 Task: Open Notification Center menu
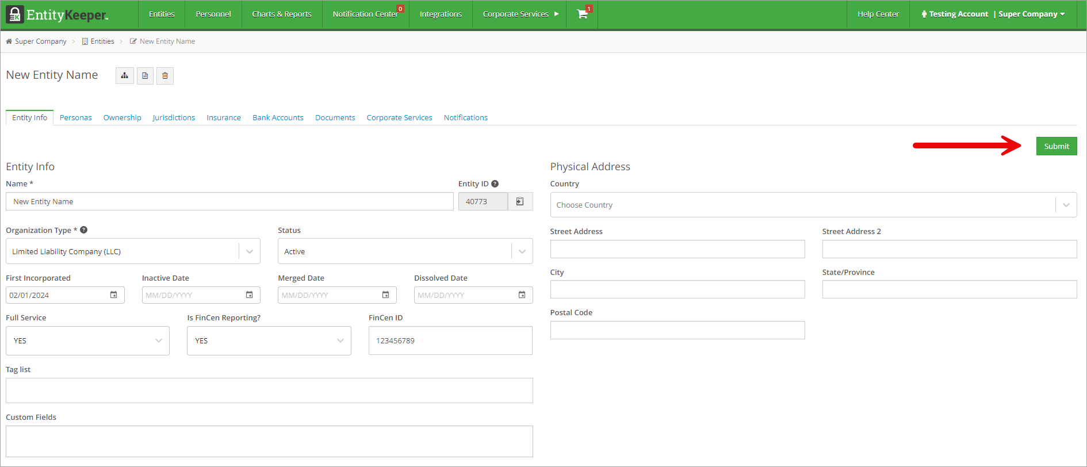click(366, 14)
